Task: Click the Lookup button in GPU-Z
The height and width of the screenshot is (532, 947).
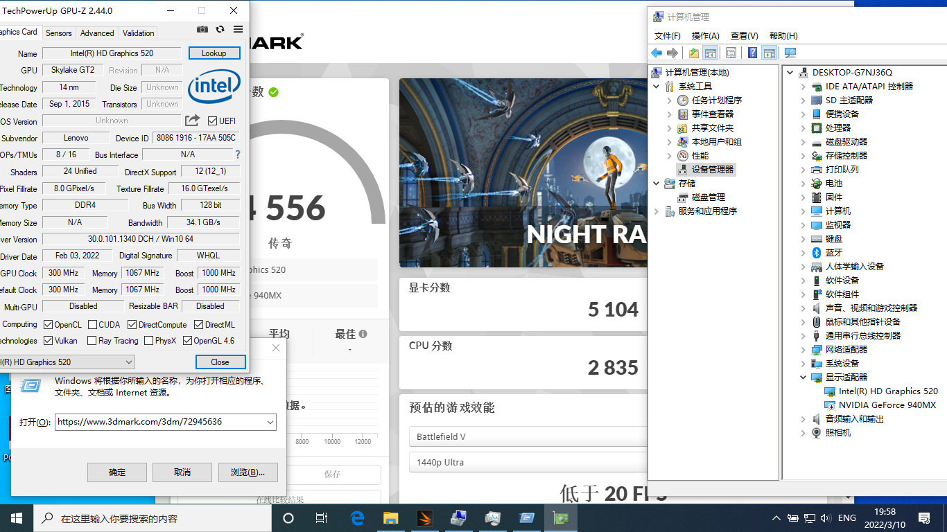Action: tap(214, 53)
